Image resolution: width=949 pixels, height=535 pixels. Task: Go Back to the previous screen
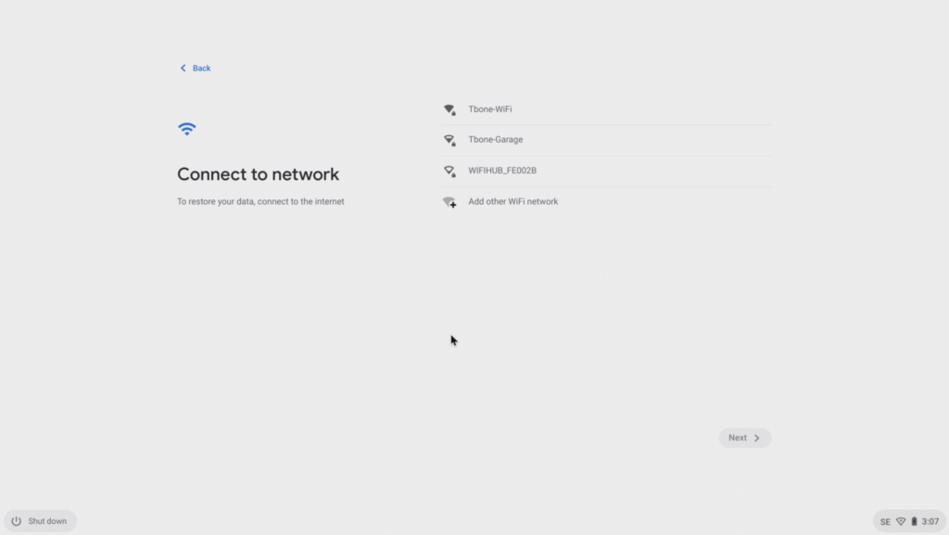[195, 69]
